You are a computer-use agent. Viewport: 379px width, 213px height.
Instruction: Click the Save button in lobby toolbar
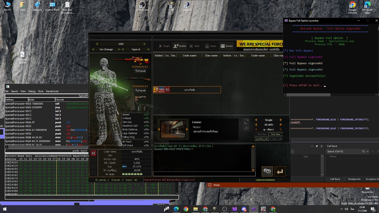pos(211,46)
